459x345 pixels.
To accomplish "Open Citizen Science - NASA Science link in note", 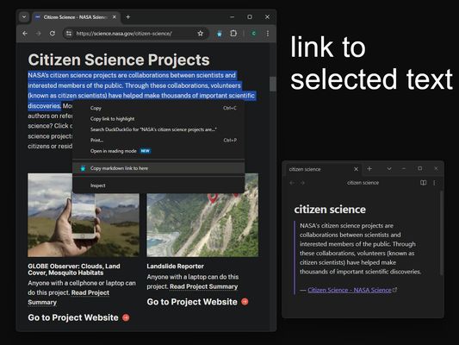I will point(350,290).
